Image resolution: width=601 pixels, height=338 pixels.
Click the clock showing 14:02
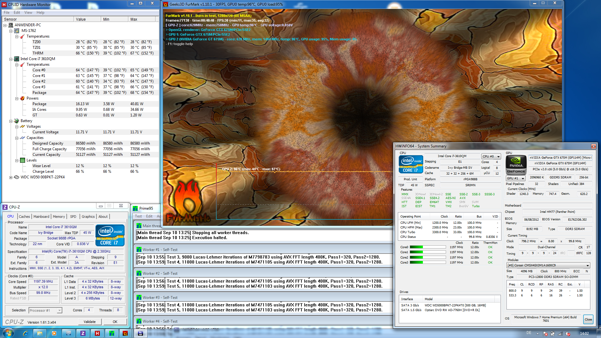584,334
